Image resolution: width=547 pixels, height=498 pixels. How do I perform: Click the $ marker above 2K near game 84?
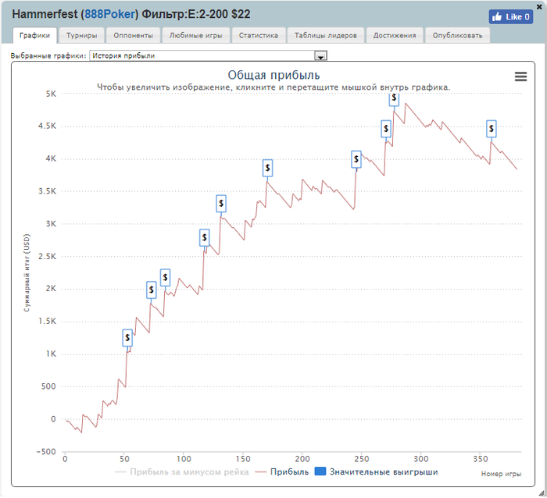(165, 277)
